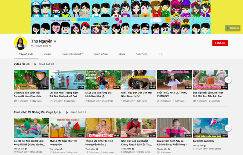243x155 pixels.
Task: Open the giant fishing video thumbnail
Action: (x=139, y=128)
